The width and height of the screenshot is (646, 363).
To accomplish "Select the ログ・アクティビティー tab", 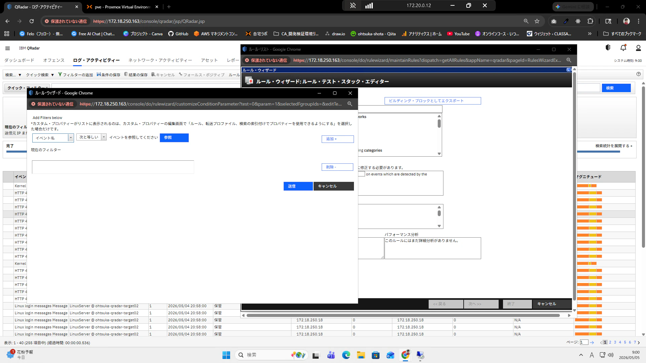I will (96, 60).
